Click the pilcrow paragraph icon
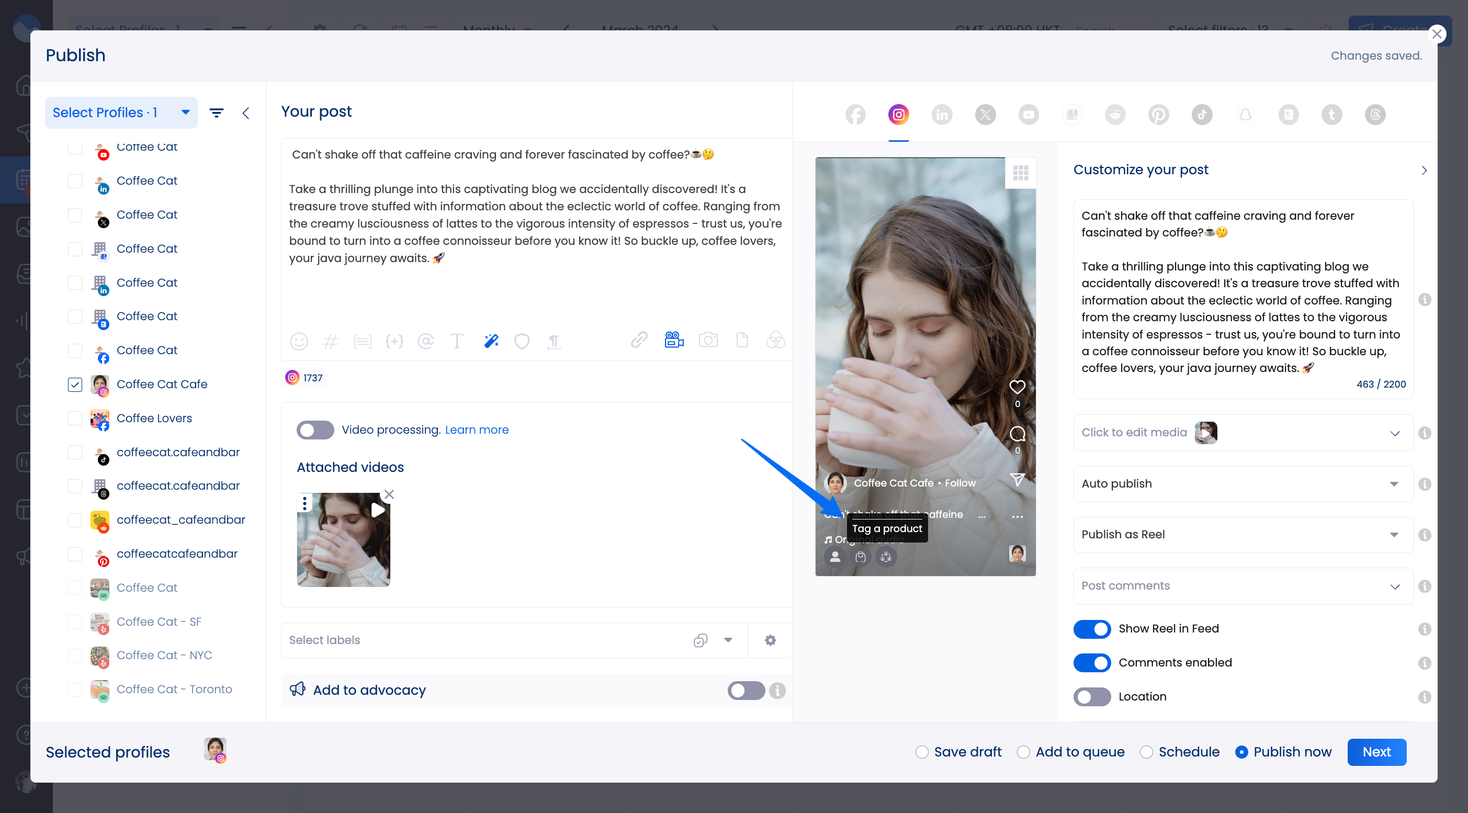This screenshot has height=813, width=1468. (554, 341)
